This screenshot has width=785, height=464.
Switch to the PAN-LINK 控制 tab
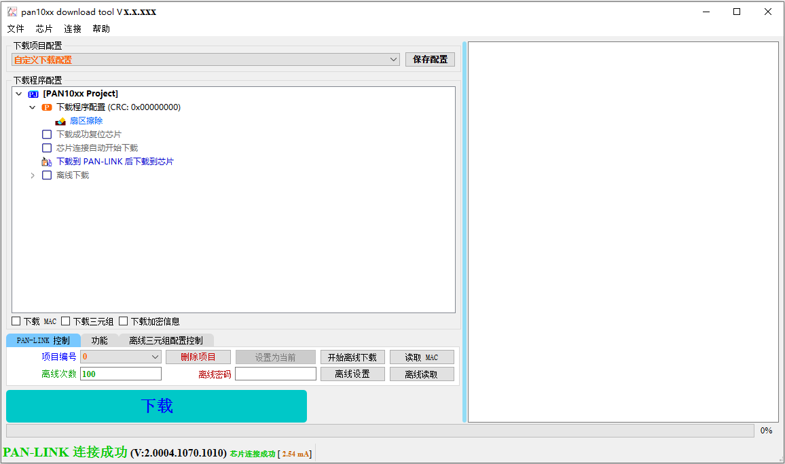click(x=43, y=341)
